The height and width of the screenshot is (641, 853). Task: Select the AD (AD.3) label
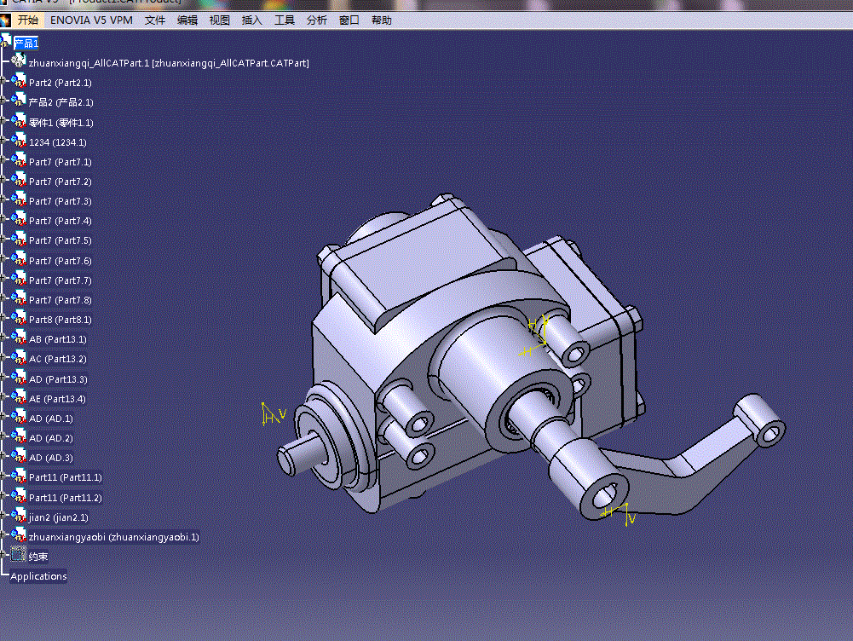click(51, 458)
